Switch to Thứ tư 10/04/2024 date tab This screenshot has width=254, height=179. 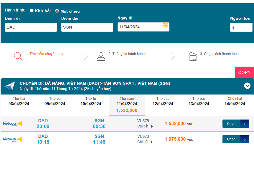[x=91, y=101]
